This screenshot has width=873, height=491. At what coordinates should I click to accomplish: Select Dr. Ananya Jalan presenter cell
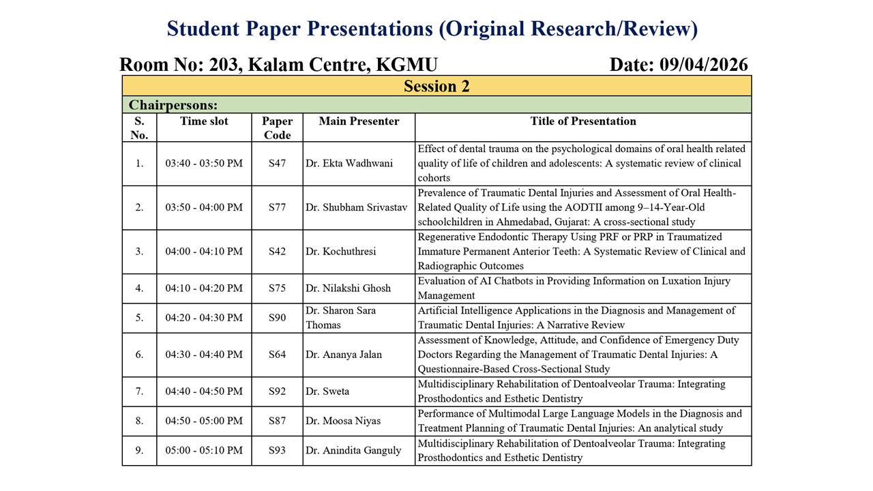pos(342,355)
